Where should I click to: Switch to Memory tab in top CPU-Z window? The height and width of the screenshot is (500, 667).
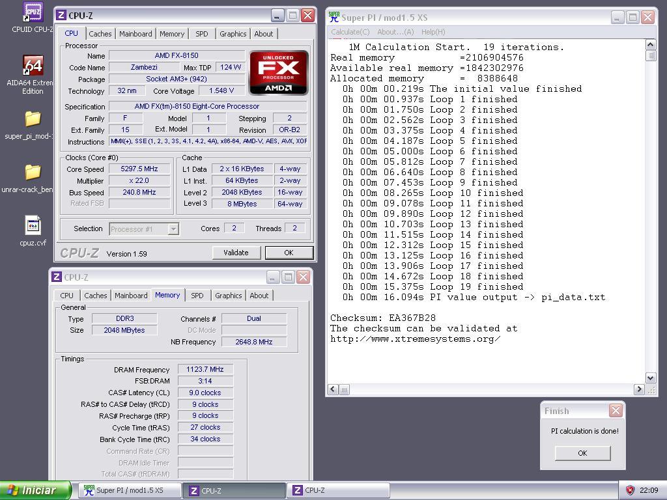[172, 34]
